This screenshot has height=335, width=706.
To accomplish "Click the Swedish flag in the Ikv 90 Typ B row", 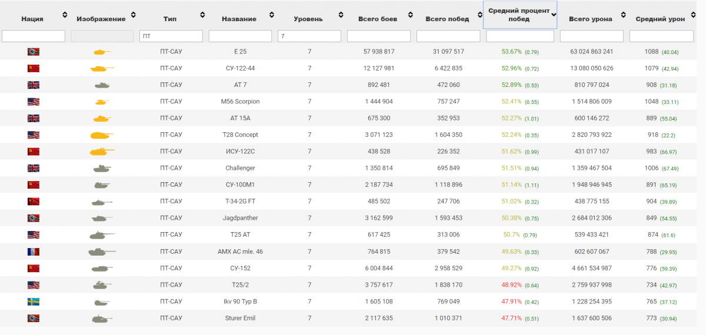I will pos(33,301).
